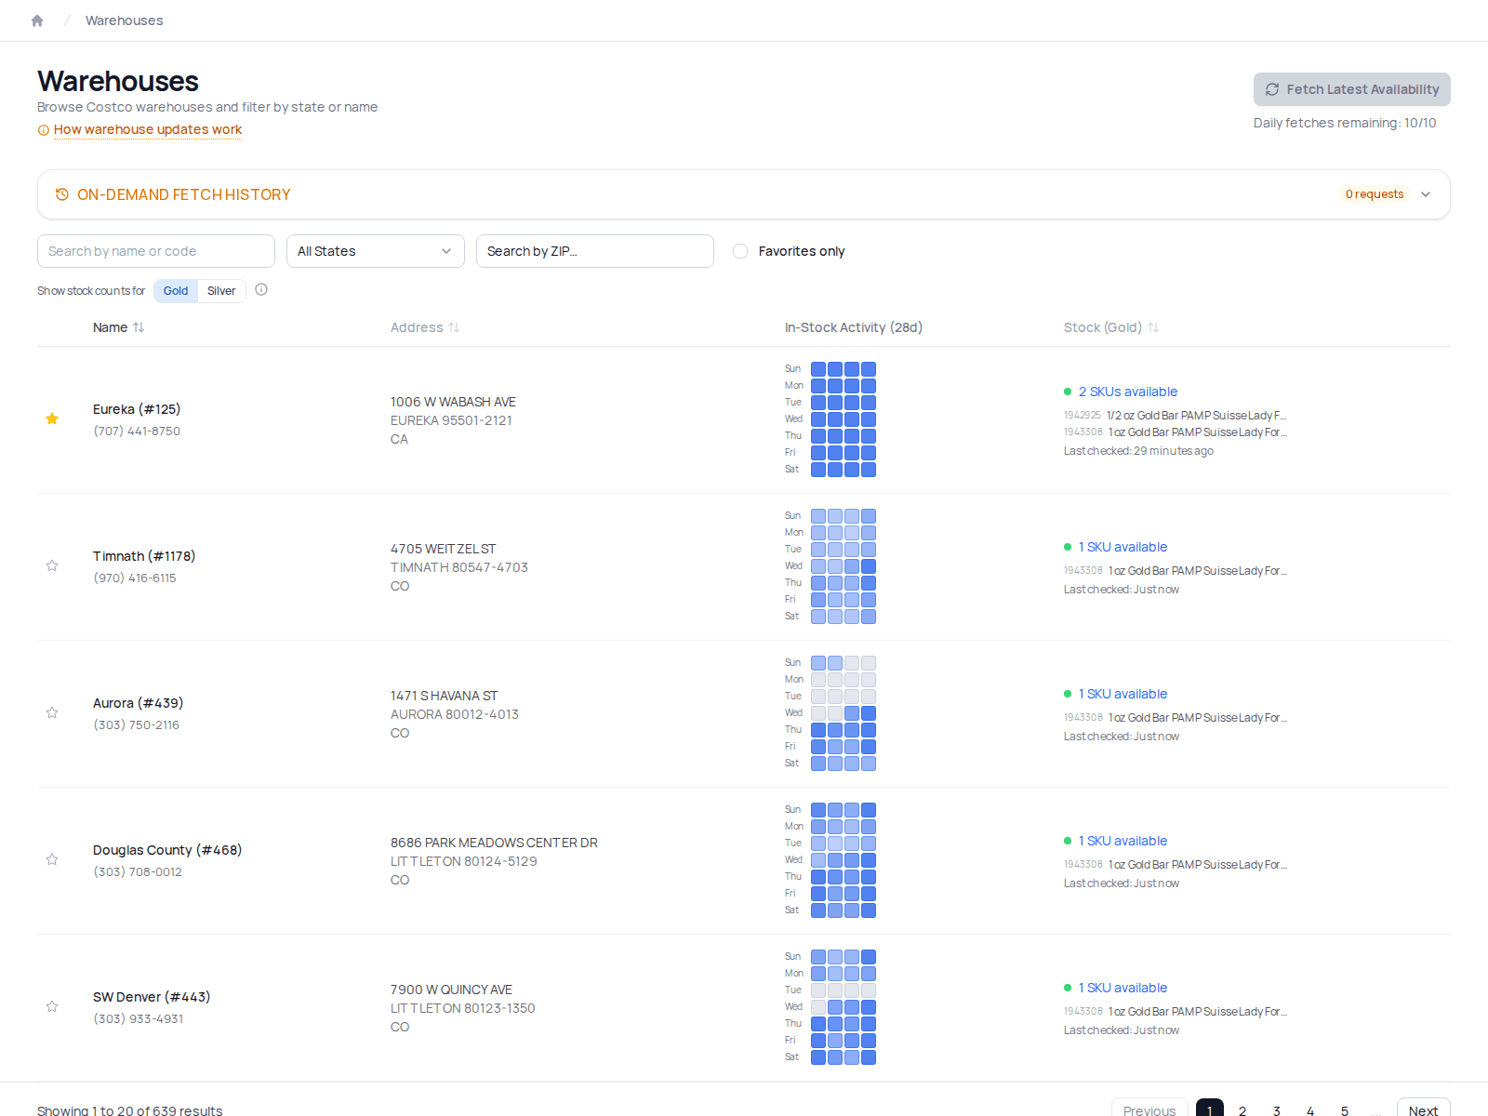Click phone number (303) 933-4931
The width and height of the screenshot is (1488, 1116).
coord(139,1019)
